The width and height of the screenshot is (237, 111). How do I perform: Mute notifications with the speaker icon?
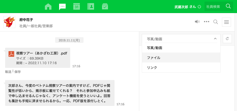[x=197, y=22]
